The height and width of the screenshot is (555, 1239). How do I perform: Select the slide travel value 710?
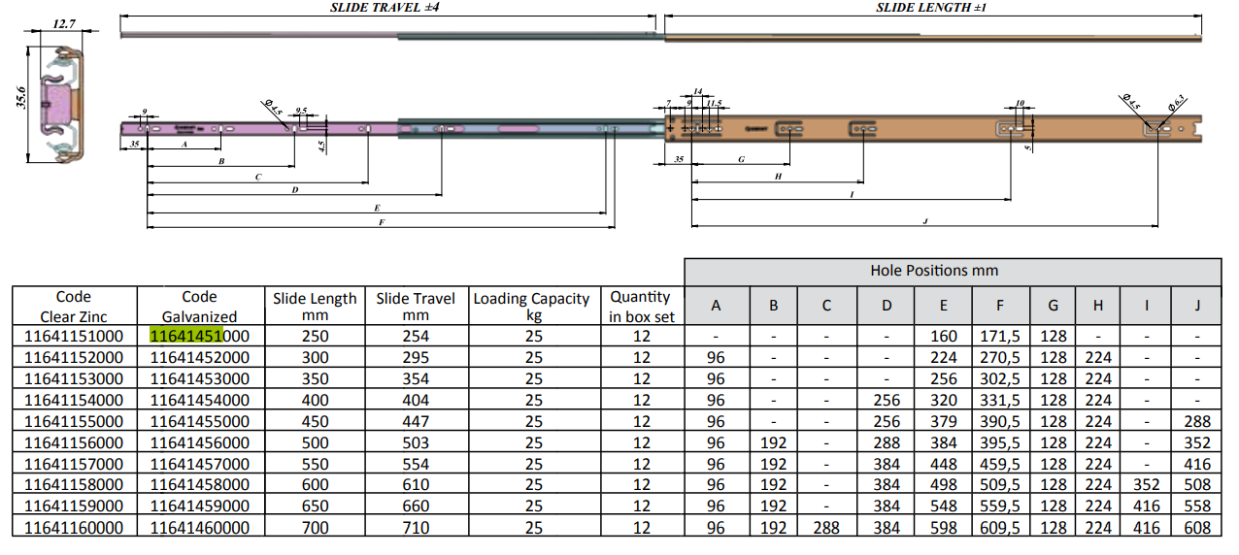pos(415,528)
